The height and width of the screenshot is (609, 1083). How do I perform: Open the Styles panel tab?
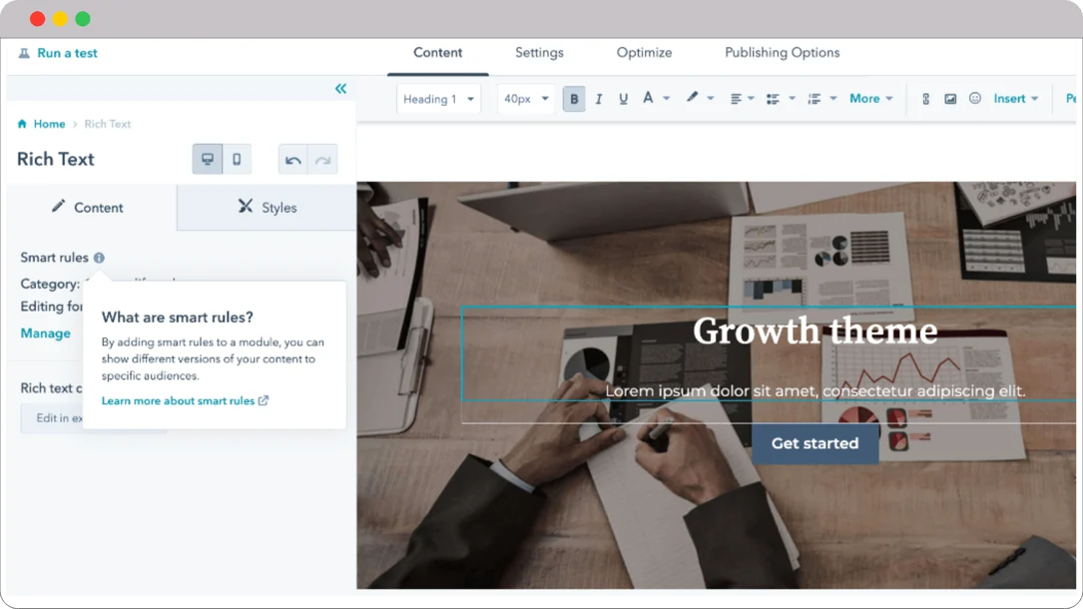tap(266, 207)
